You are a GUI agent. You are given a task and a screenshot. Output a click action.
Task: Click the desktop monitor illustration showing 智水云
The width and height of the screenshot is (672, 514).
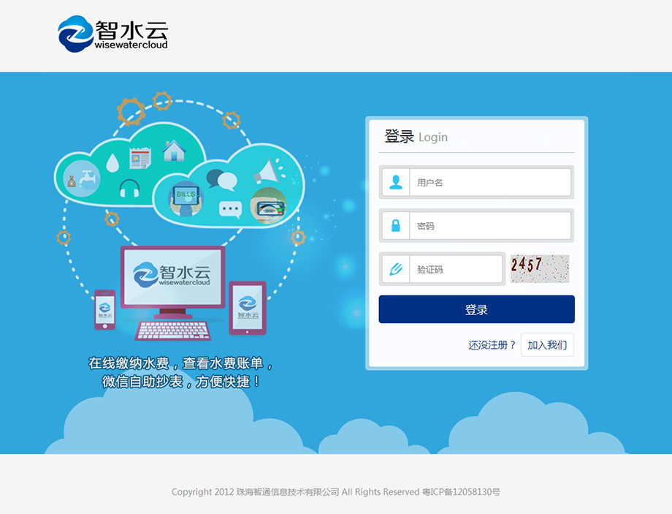tap(172, 282)
